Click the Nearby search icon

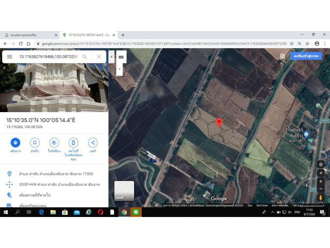pyautogui.click(x=54, y=143)
